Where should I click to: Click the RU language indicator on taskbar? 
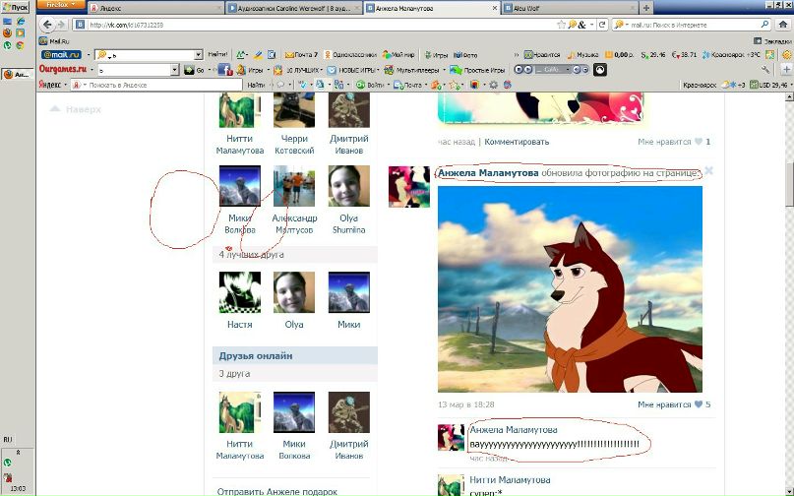[x=8, y=439]
